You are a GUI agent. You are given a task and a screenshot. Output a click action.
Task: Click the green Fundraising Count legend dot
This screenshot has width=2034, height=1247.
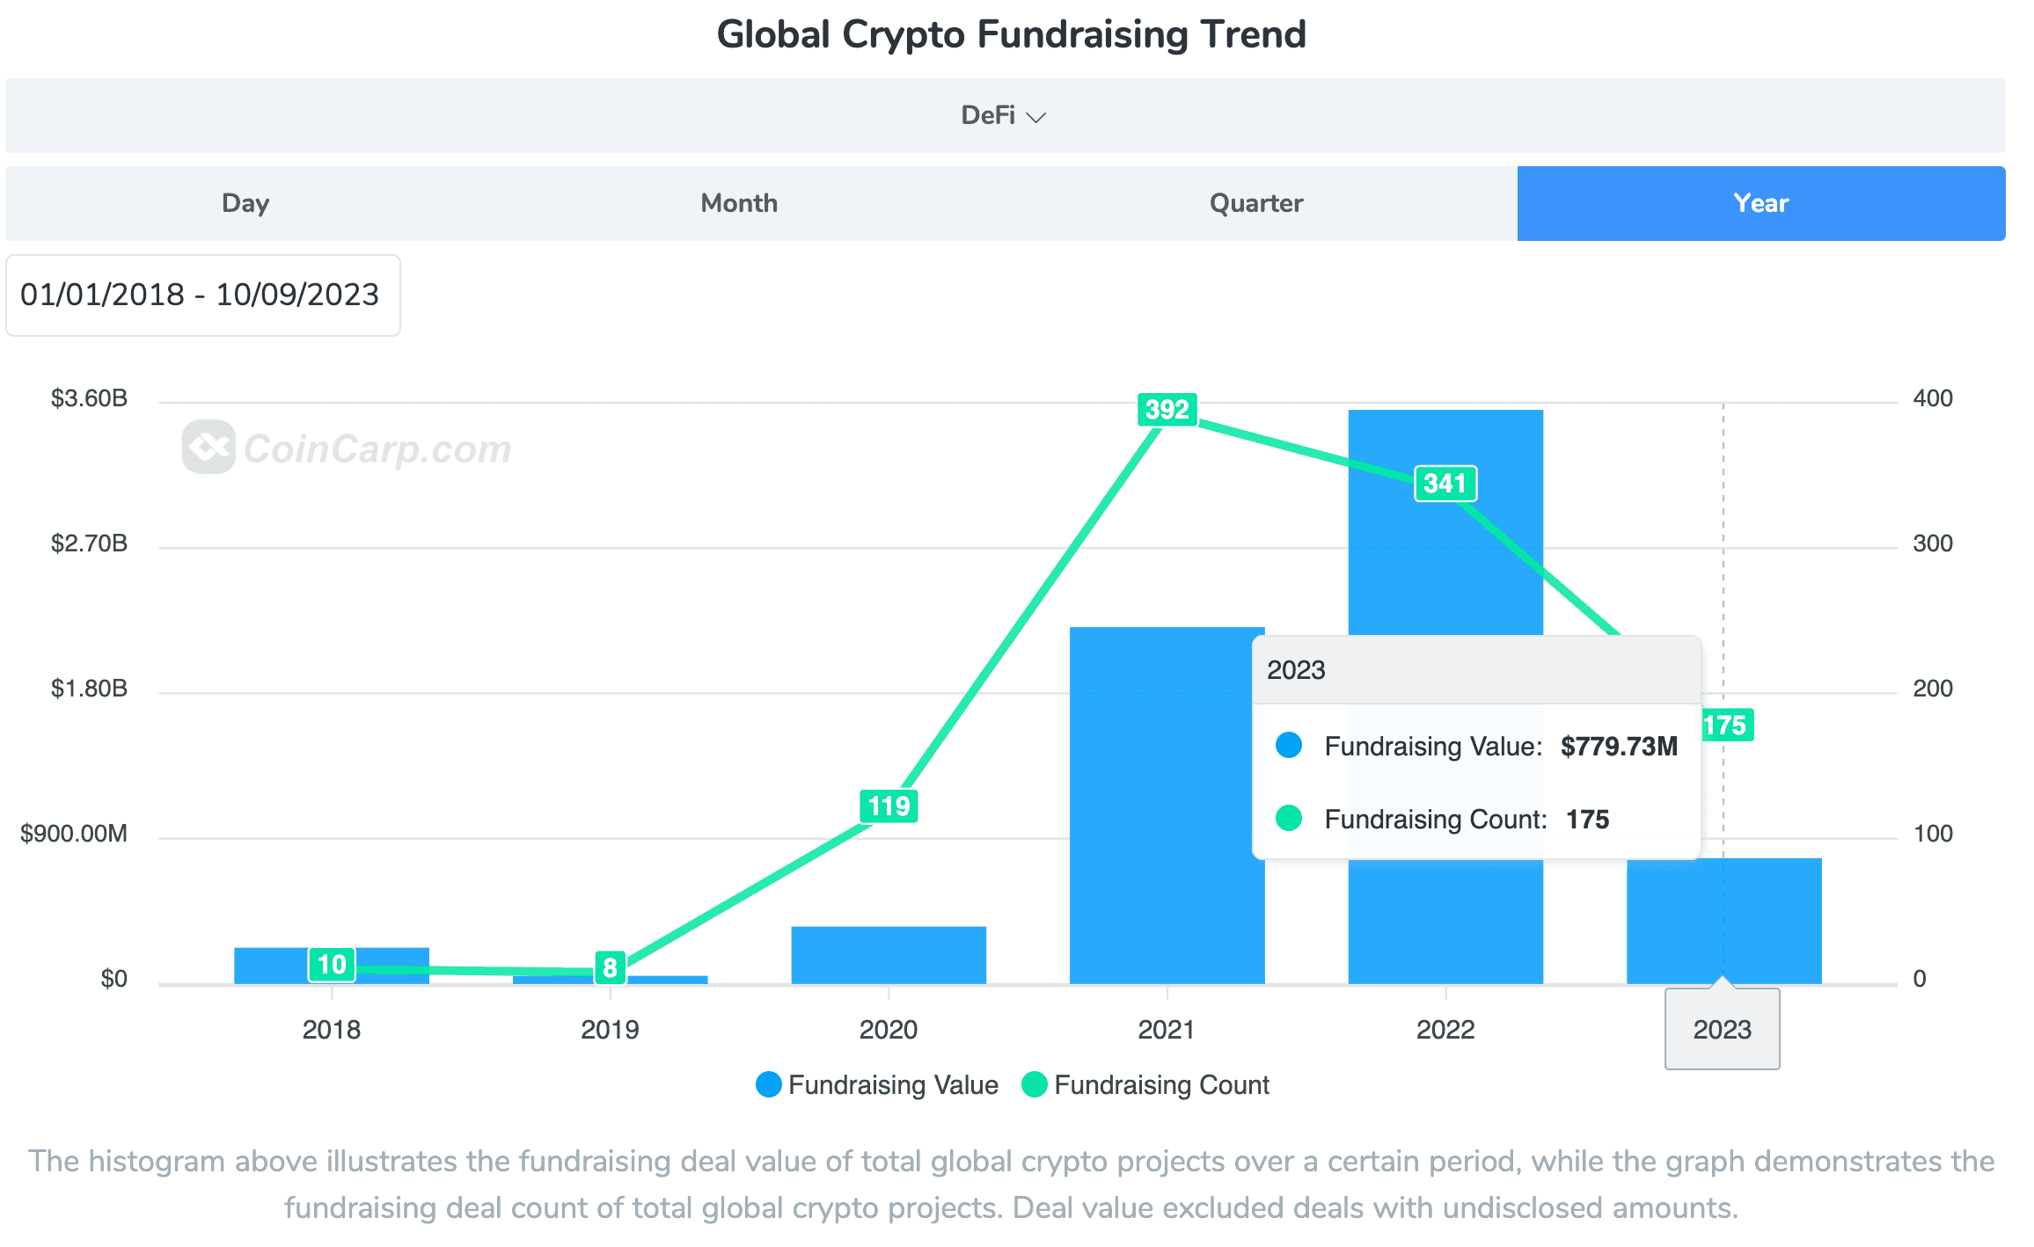[x=1035, y=1084]
